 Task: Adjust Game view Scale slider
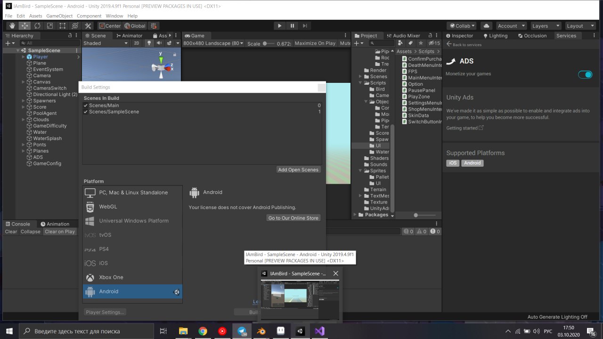269,43
